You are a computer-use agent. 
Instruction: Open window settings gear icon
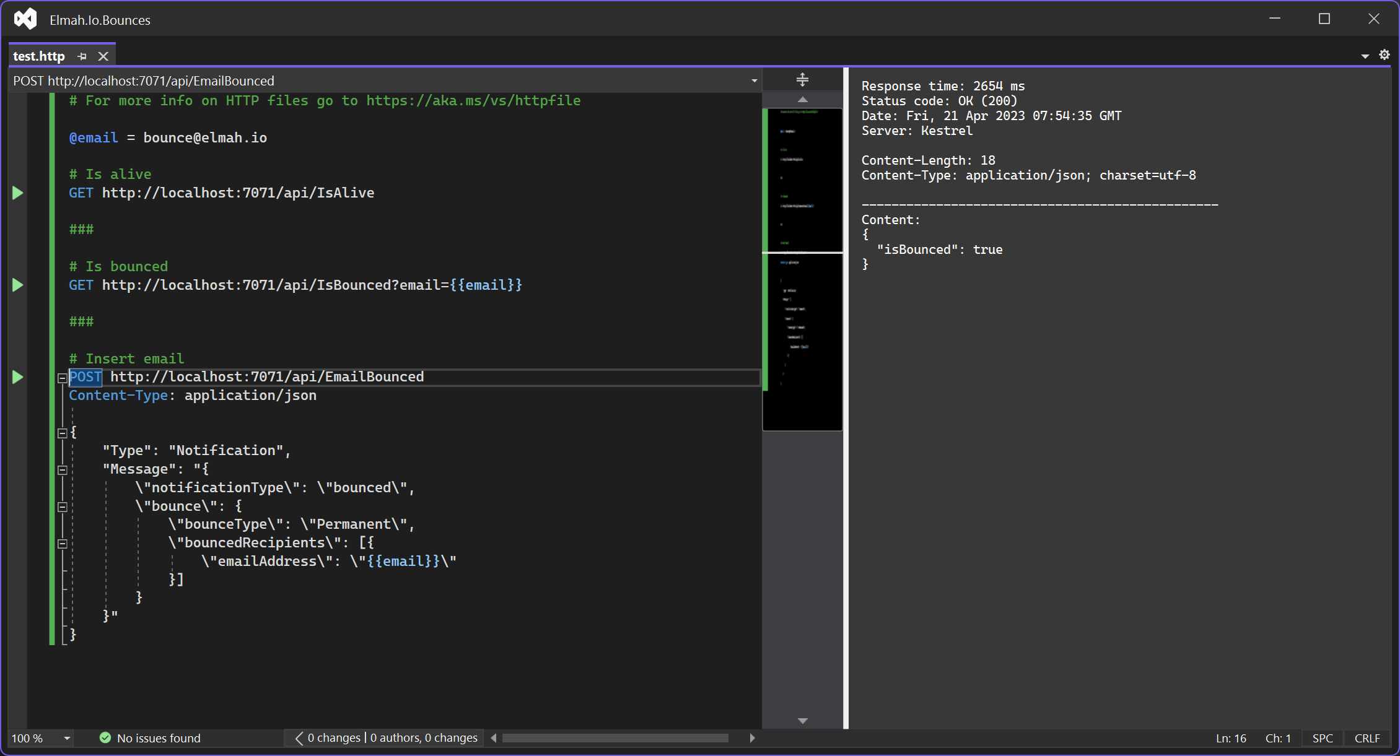coord(1385,55)
